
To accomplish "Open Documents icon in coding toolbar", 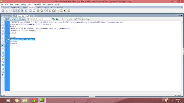I will 3,23.
